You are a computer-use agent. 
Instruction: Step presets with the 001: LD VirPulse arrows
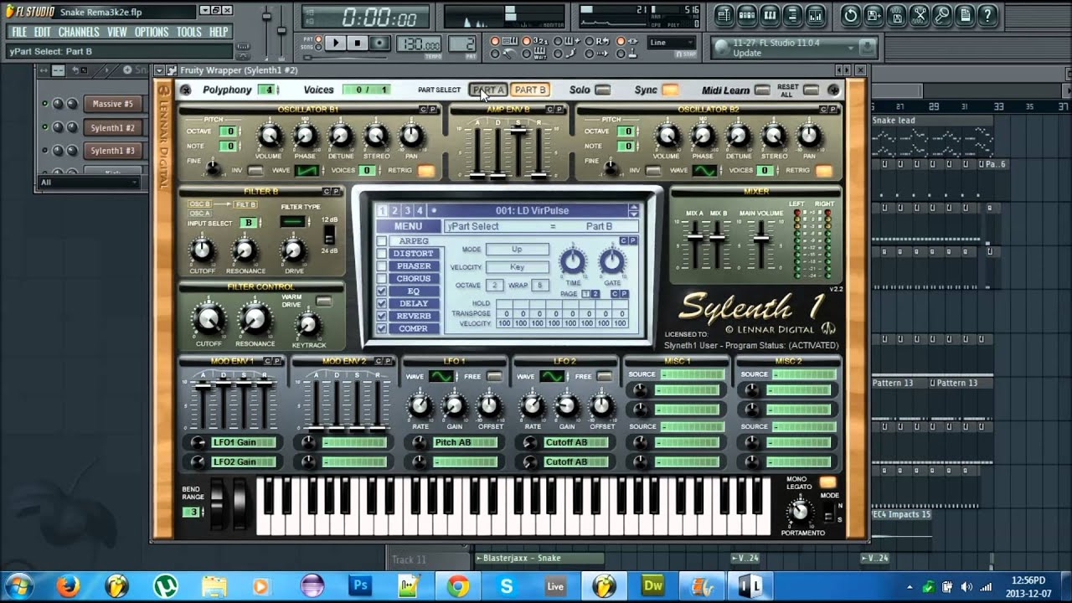(x=634, y=211)
